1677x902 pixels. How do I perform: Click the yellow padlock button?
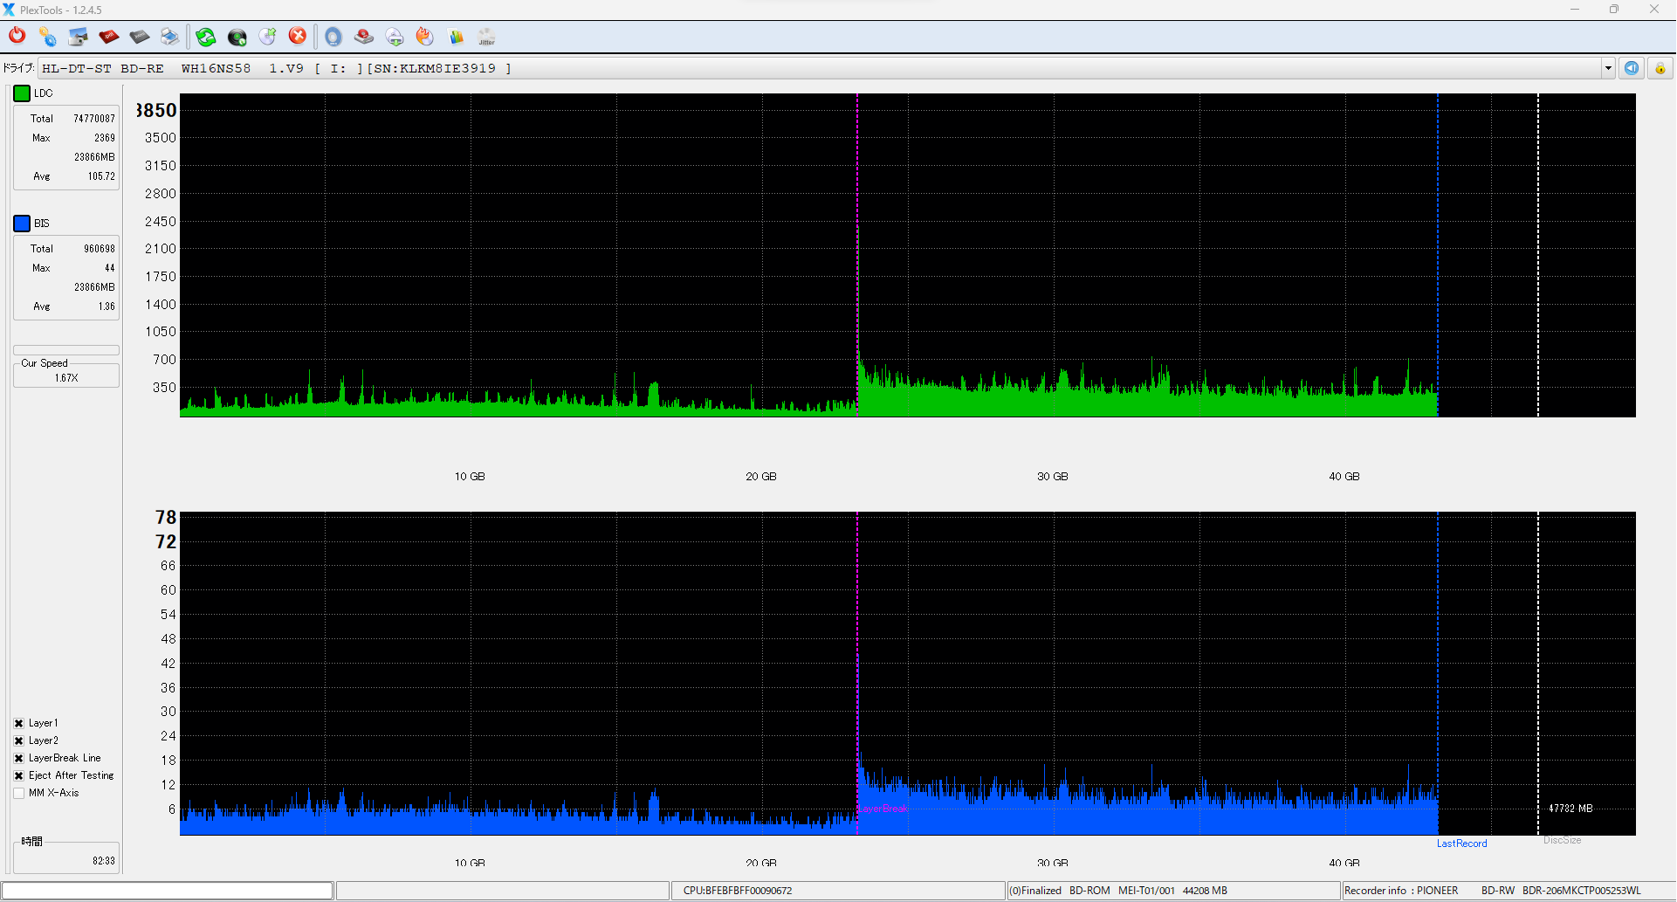[x=1660, y=68]
